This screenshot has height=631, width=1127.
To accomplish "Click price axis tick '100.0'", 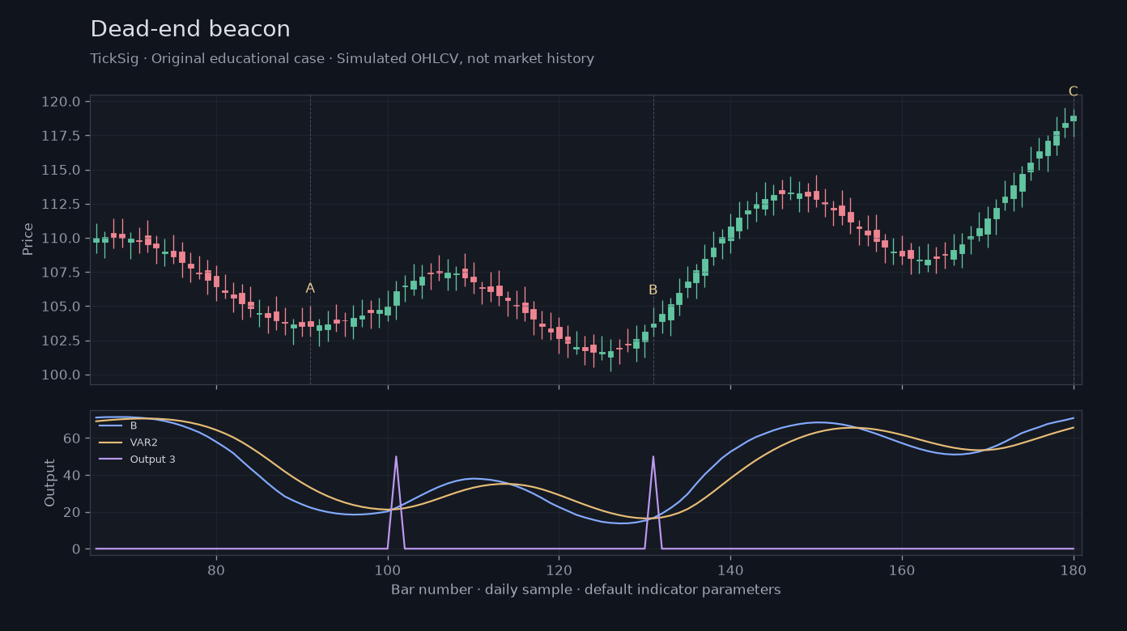I will (x=61, y=375).
